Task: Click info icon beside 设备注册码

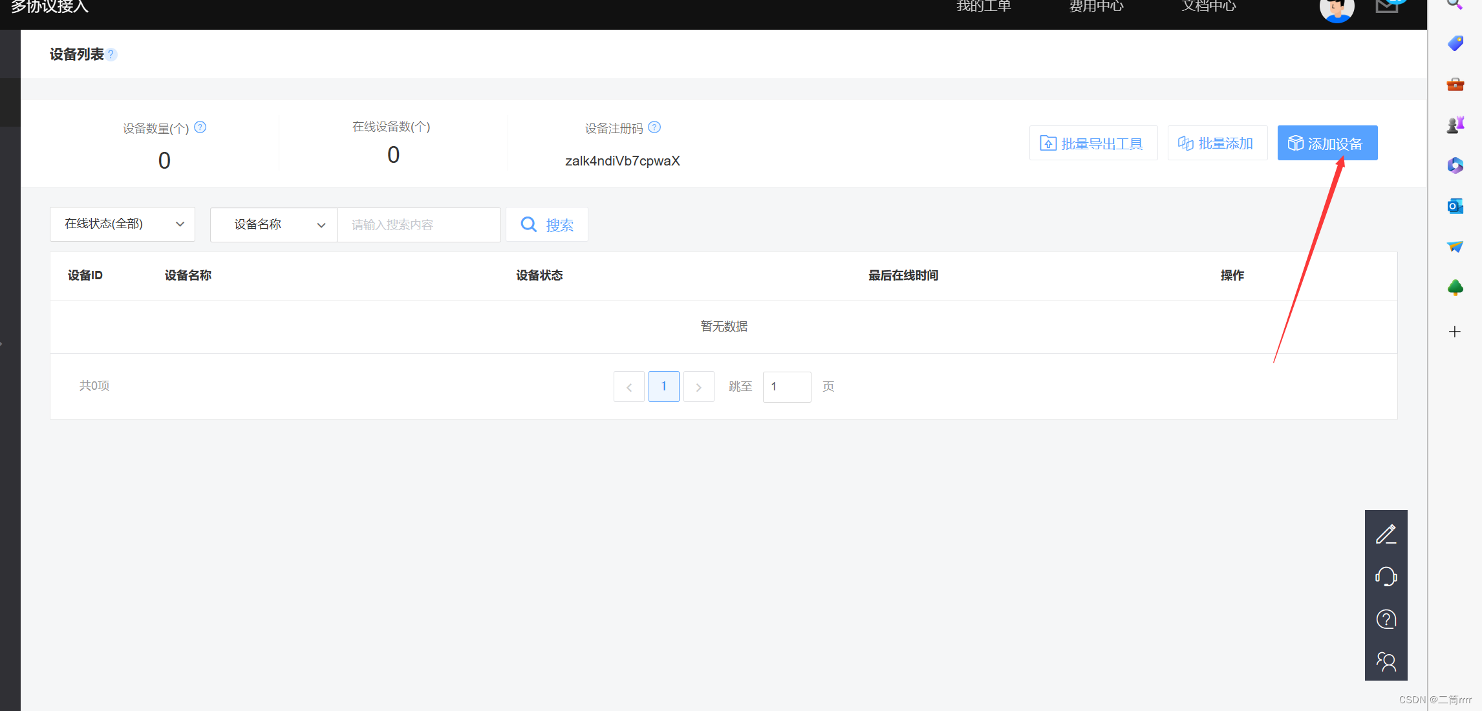Action: 654,127
